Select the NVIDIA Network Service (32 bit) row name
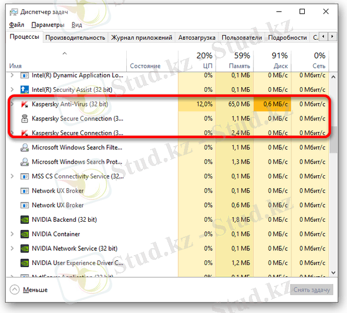347x313 pixels. click(75, 248)
